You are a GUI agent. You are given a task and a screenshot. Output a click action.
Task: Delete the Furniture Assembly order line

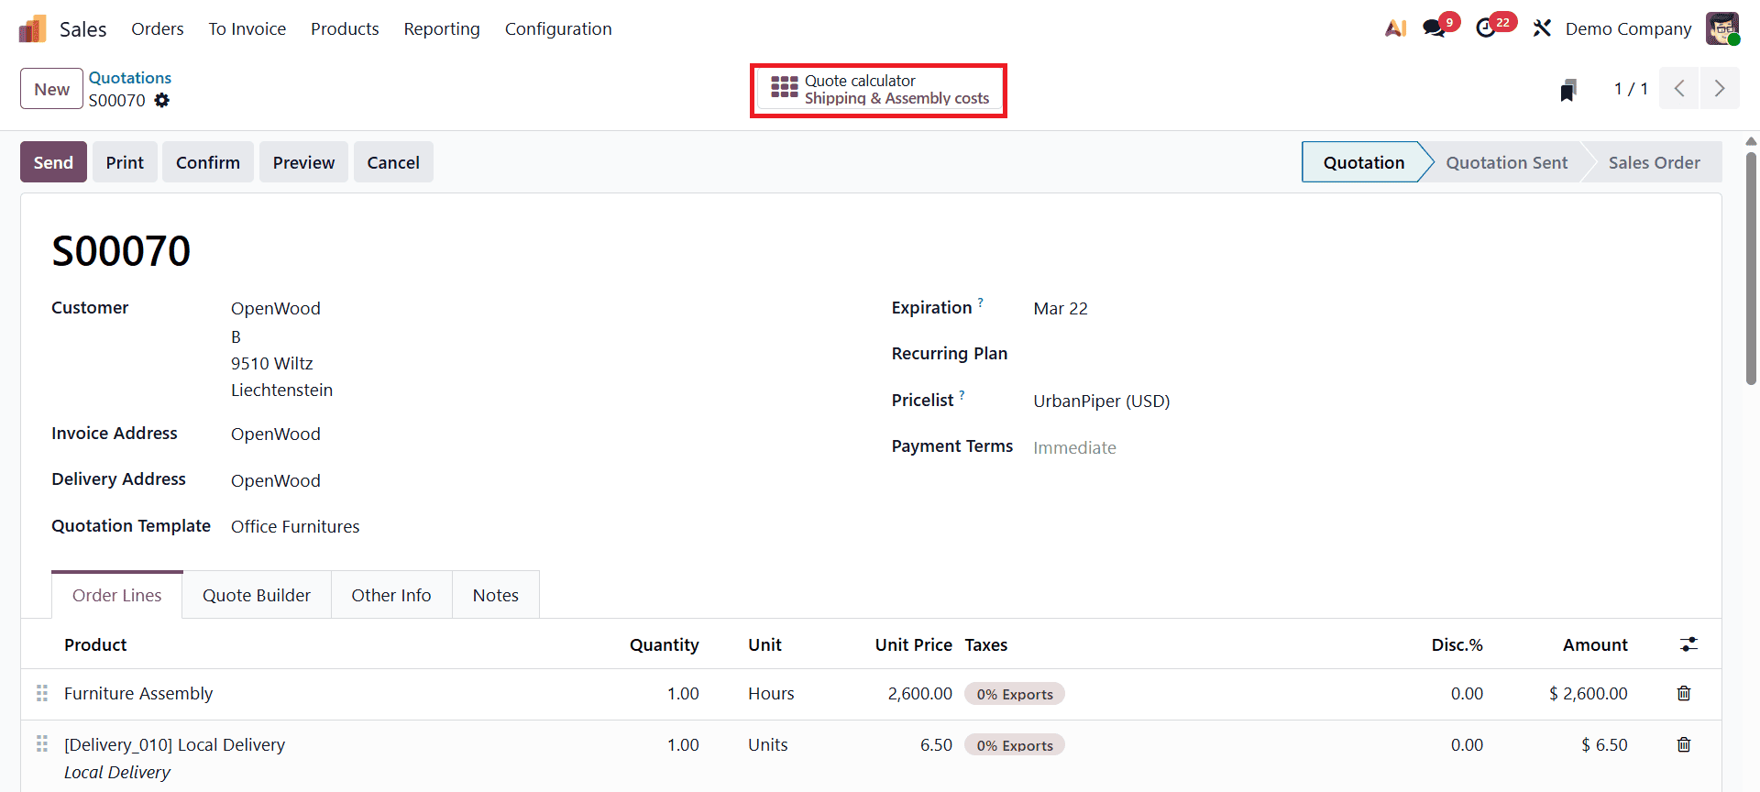click(x=1684, y=693)
